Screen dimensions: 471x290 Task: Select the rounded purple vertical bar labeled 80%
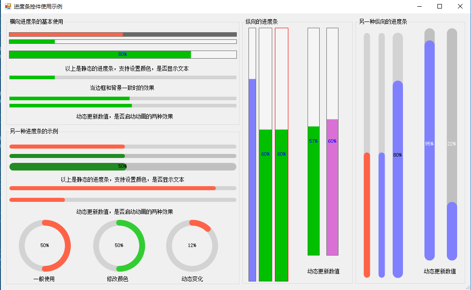tap(398, 155)
